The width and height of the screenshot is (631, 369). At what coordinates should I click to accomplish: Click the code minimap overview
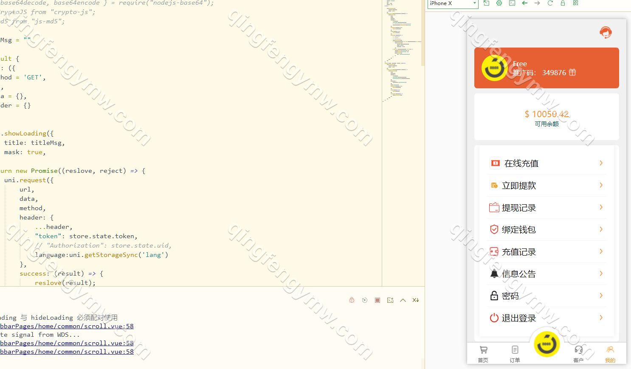401,51
